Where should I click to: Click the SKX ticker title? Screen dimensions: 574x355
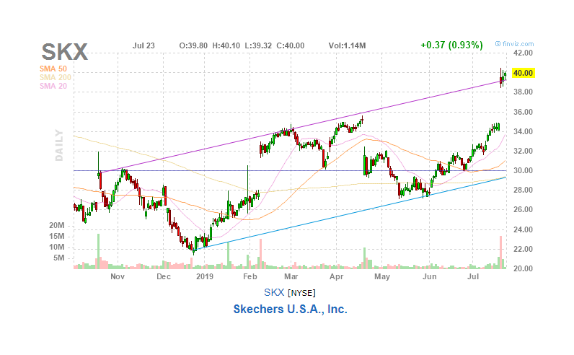(64, 52)
